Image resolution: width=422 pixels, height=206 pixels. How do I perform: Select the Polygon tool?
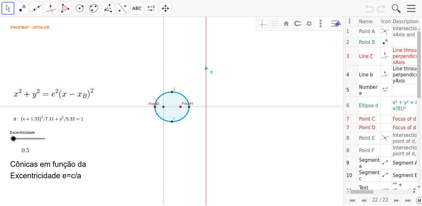[65, 8]
